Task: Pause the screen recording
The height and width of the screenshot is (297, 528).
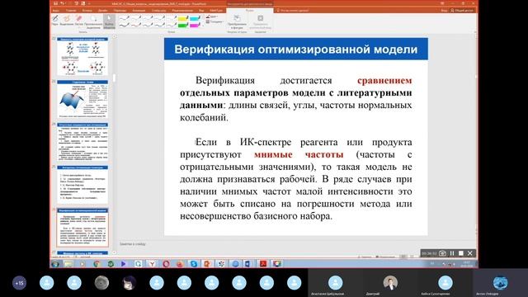Action: click(452, 253)
